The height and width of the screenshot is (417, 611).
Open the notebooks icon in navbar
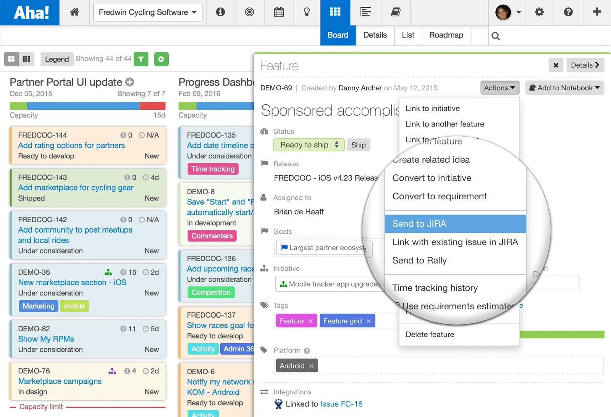[x=396, y=12]
